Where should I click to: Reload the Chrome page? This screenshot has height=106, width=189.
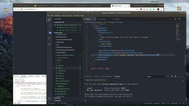(x=22, y=9)
